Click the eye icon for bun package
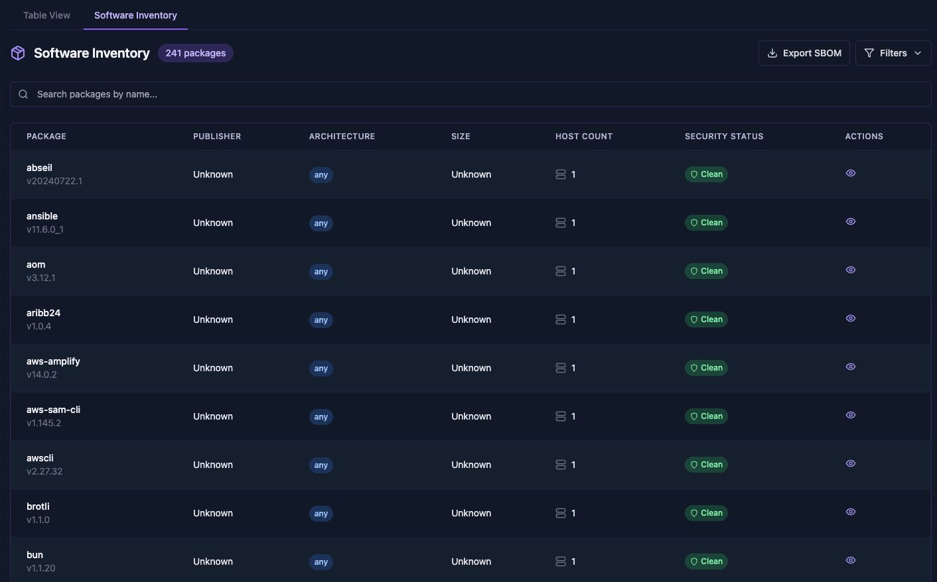The width and height of the screenshot is (937, 582). coord(850,561)
